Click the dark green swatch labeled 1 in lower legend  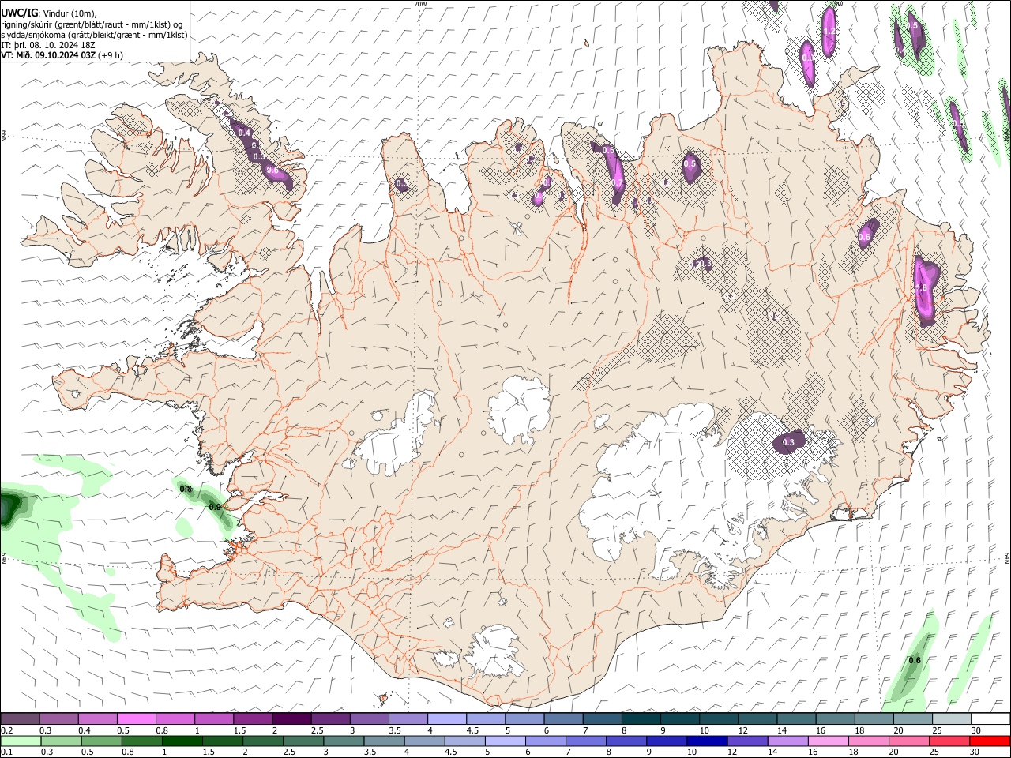point(182,741)
